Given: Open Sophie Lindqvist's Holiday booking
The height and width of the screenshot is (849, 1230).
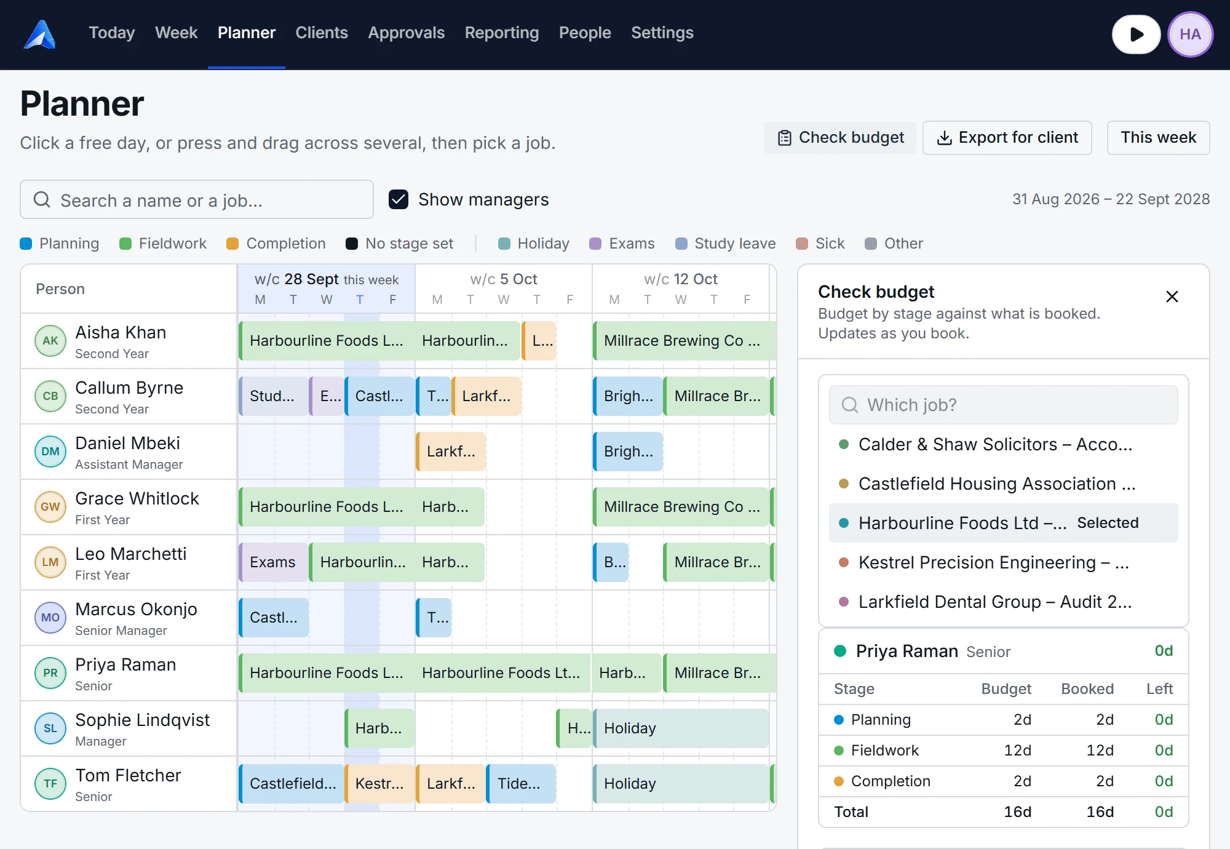Looking at the screenshot, I should (x=681, y=728).
